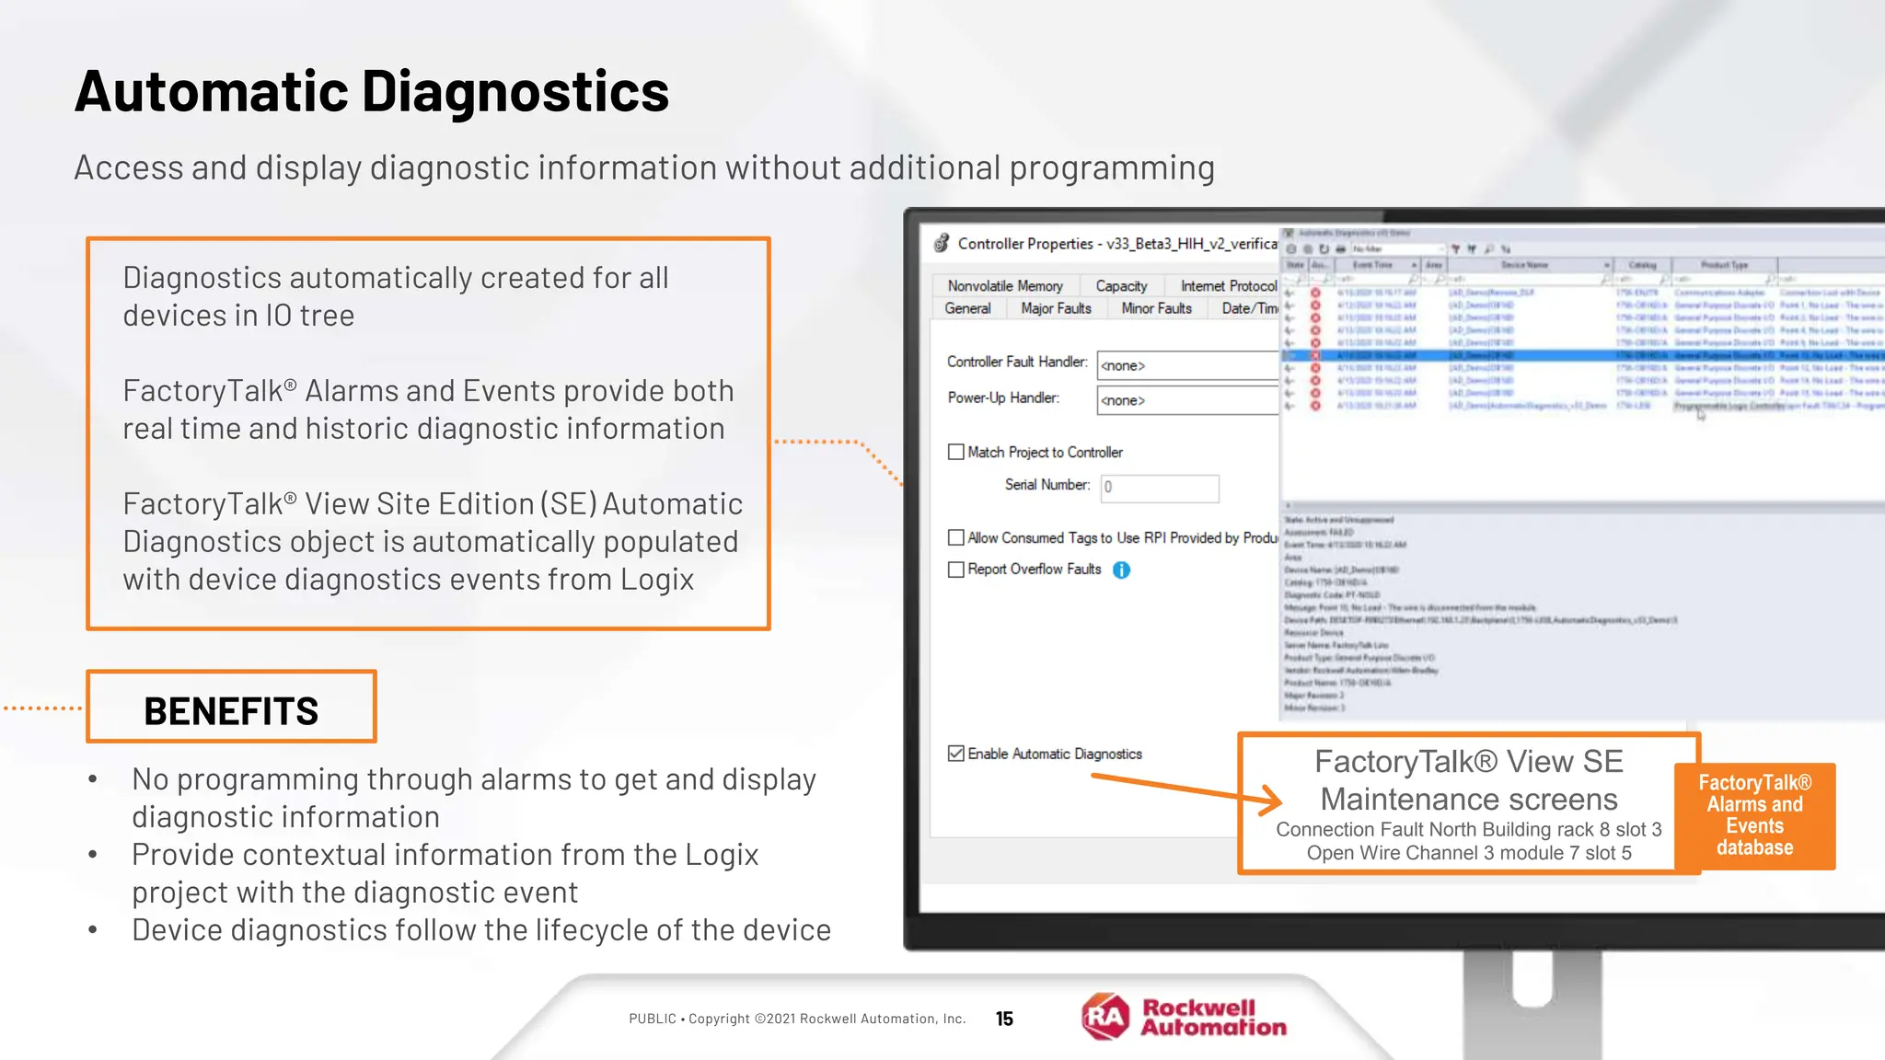This screenshot has width=1885, height=1060.
Task: Open the Nonvolatile Memory tab
Action: [1005, 286]
